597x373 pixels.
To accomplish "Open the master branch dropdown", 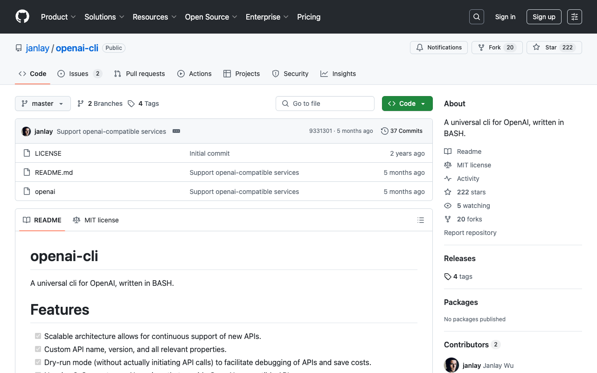I will click(x=43, y=104).
